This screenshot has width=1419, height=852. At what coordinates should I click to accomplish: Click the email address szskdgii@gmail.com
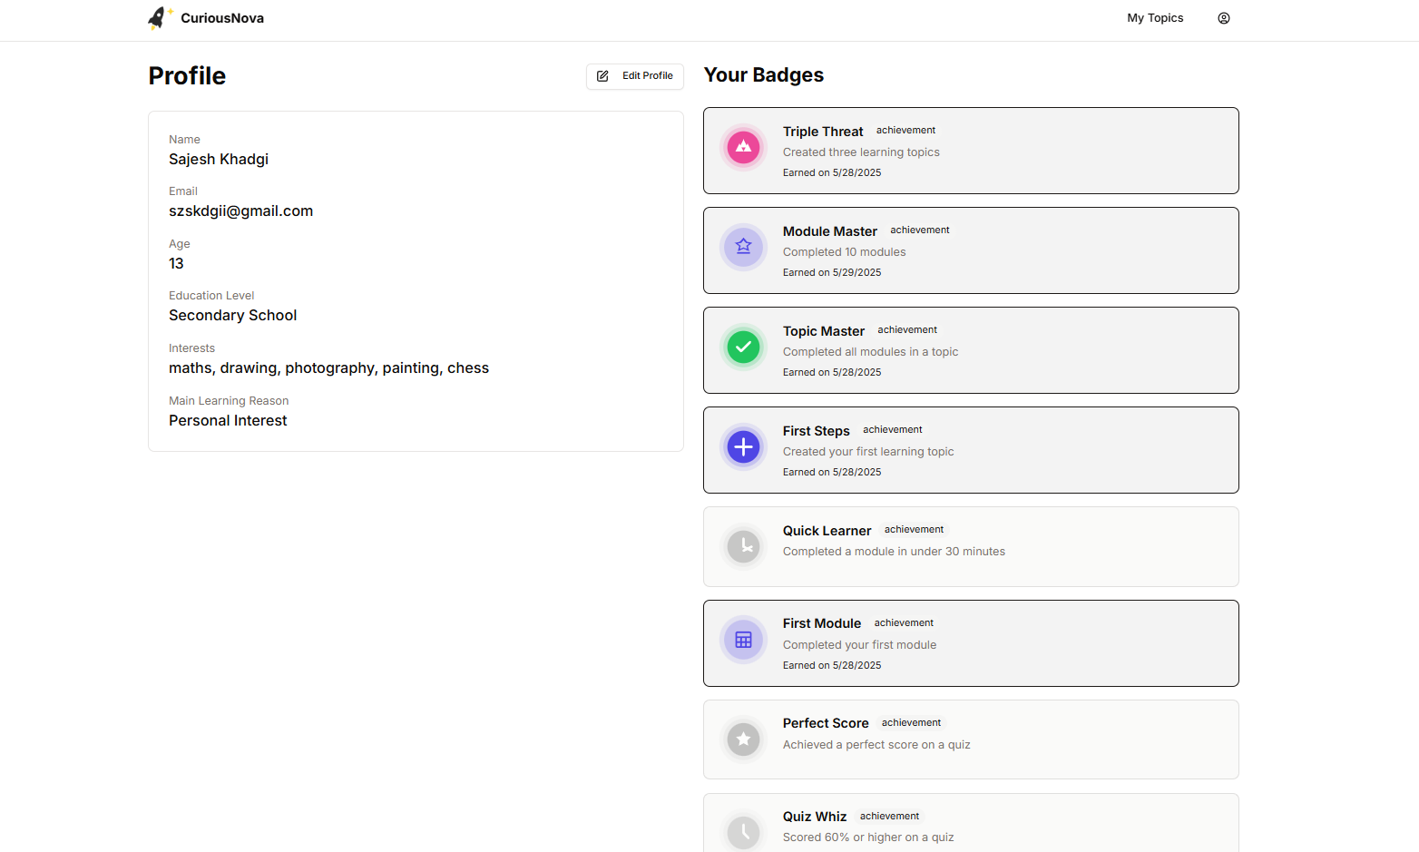point(240,211)
